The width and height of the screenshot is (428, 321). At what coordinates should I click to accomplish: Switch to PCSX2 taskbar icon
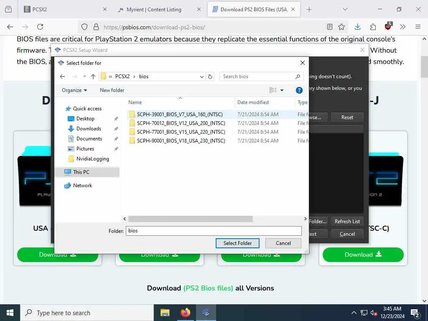point(206,313)
